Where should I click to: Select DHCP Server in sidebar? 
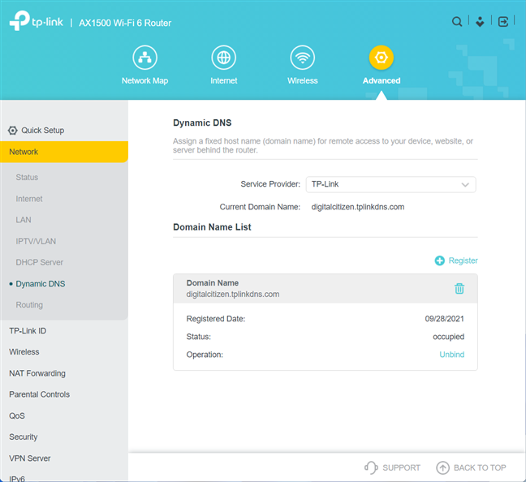[39, 262]
